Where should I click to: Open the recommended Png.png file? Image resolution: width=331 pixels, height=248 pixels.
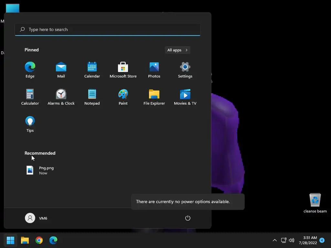pyautogui.click(x=40, y=170)
